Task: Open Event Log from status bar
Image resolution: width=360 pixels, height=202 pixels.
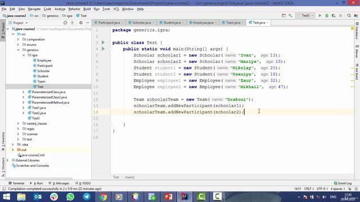Action: 343,183
